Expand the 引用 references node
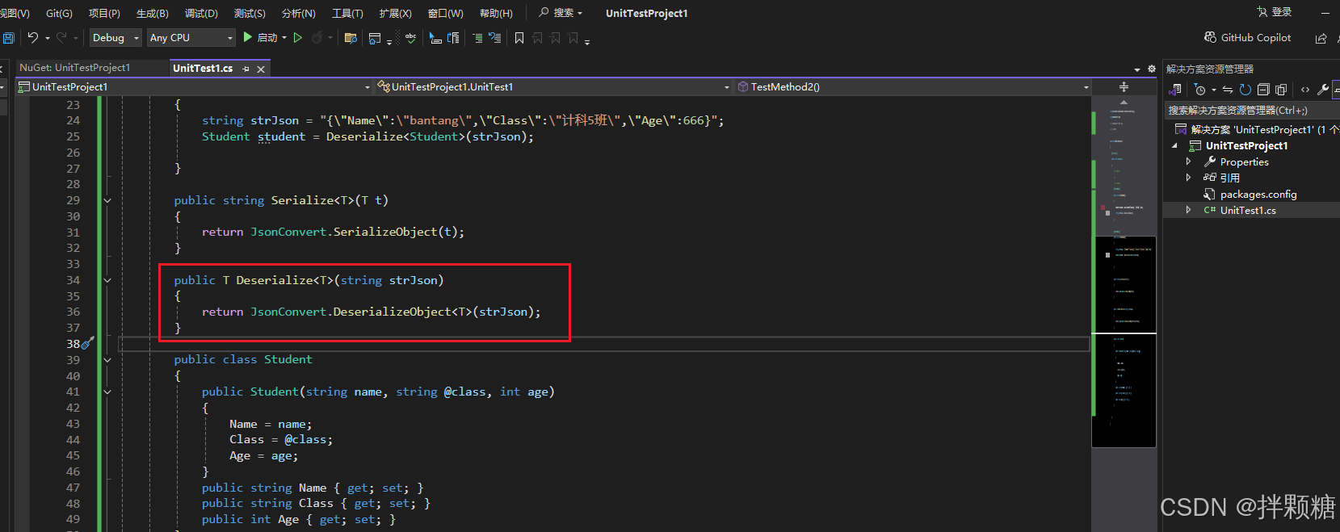 click(x=1188, y=178)
